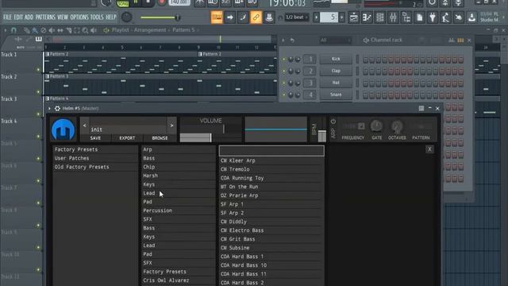Open the playlist view icon in toolbar
508x286 pixels.
[x=354, y=17]
